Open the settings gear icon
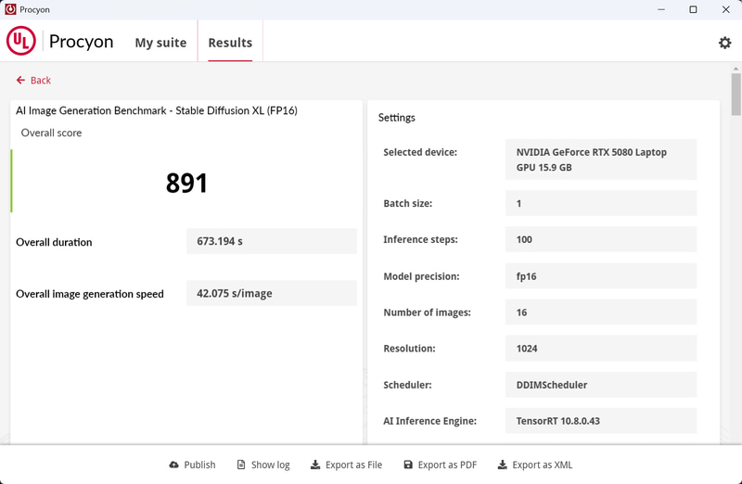 pos(724,43)
